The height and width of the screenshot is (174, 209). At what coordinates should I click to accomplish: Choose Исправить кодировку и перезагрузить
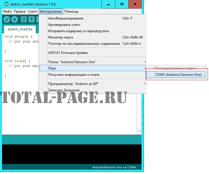(x=93, y=31)
